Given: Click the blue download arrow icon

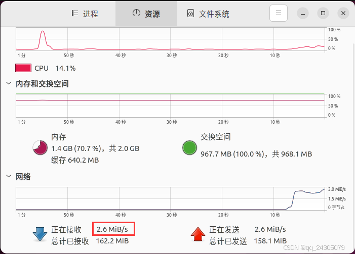Looking at the screenshot, I should [x=40, y=234].
